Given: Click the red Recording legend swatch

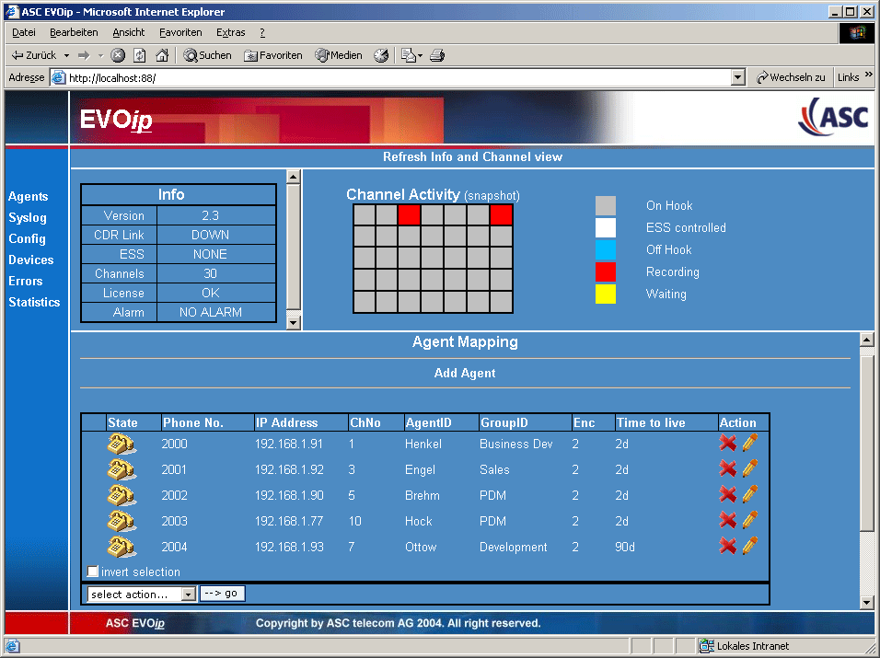Looking at the screenshot, I should tap(606, 272).
